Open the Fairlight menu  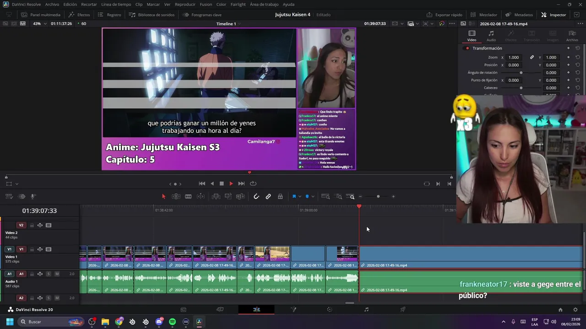(x=238, y=4)
